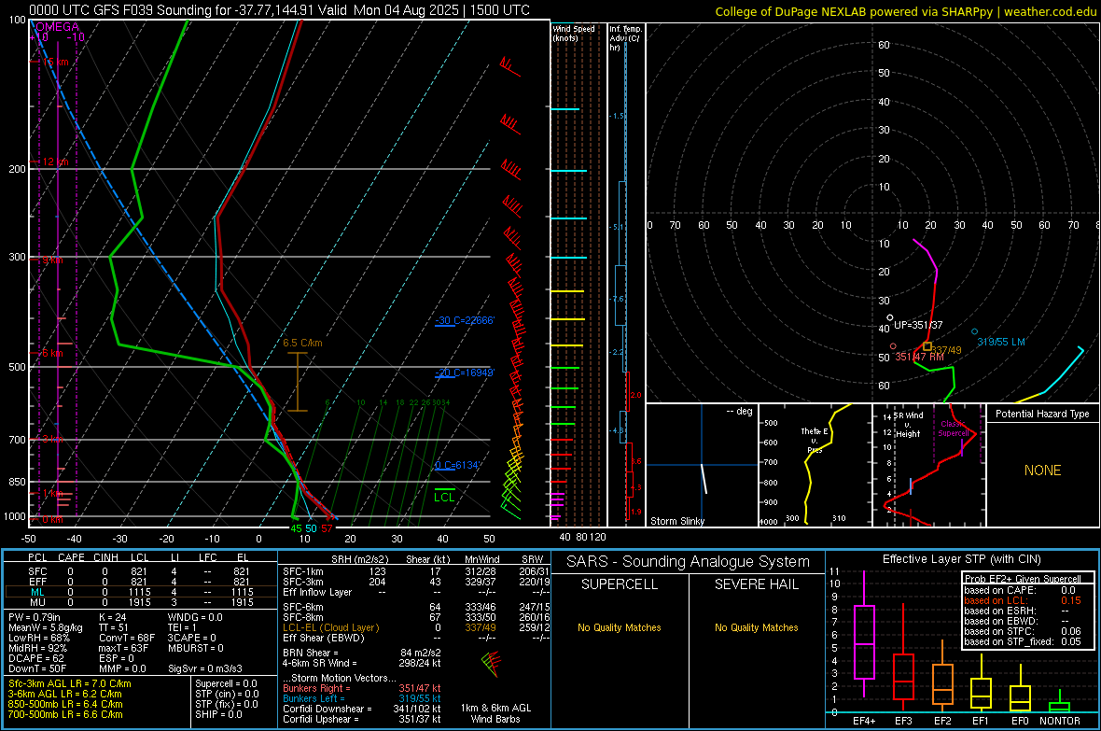Screen dimensions: 1101x731
Task: Select the 'MU' parcel row label
Action: tap(37, 602)
